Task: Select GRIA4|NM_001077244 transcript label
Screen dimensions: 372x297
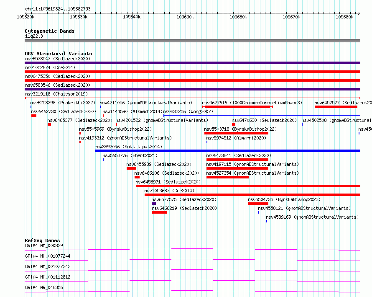Action: (x=48, y=256)
